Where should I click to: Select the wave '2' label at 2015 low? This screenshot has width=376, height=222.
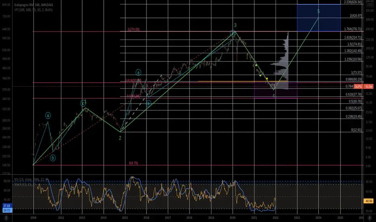(120, 138)
